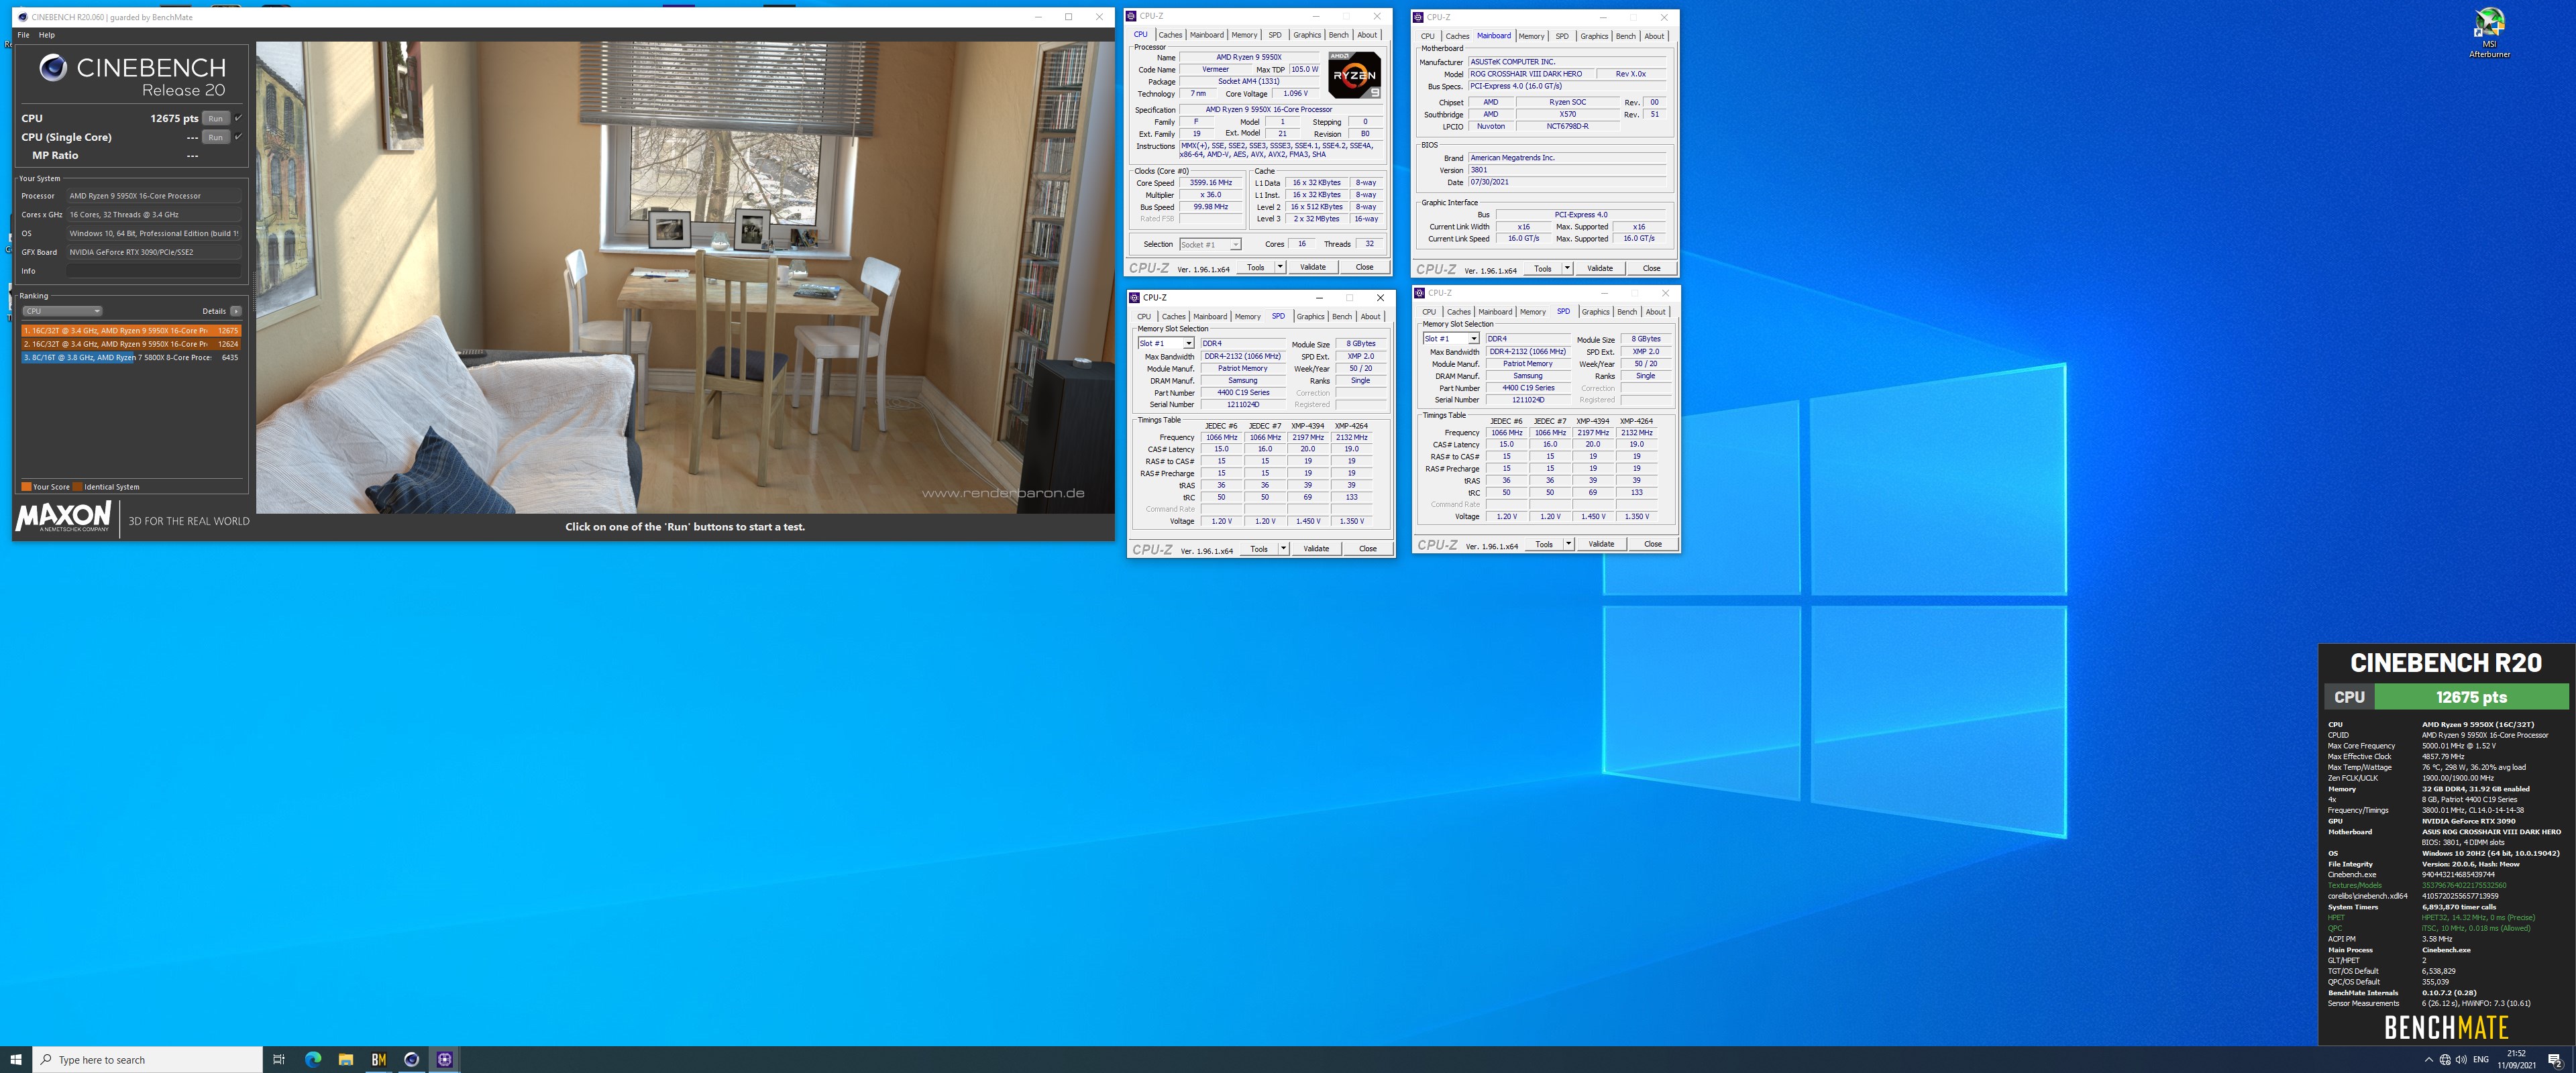Open network settings from system tray
Image resolution: width=2576 pixels, height=1073 pixels.
tap(2445, 1059)
